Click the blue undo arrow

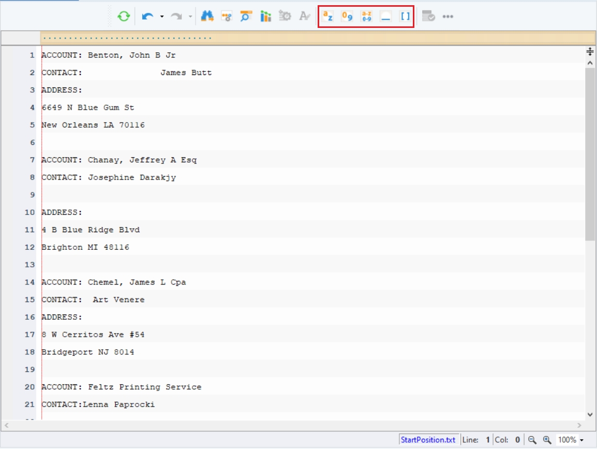147,17
